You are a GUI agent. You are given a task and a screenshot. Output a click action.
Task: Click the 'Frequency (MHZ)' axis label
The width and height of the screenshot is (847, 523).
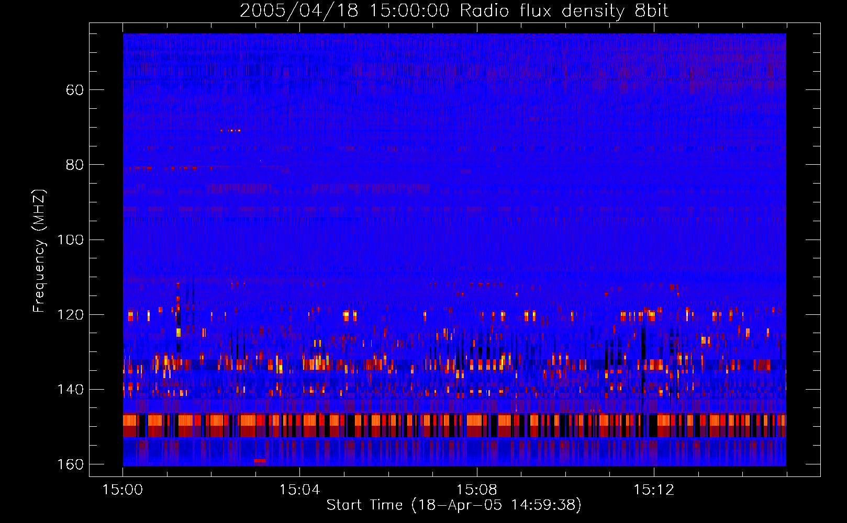(39, 251)
